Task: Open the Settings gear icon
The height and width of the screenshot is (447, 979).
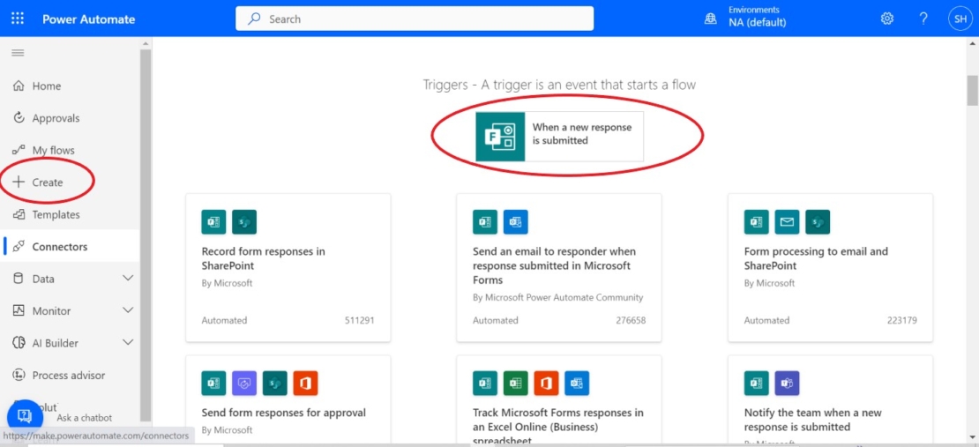Action: click(x=887, y=19)
